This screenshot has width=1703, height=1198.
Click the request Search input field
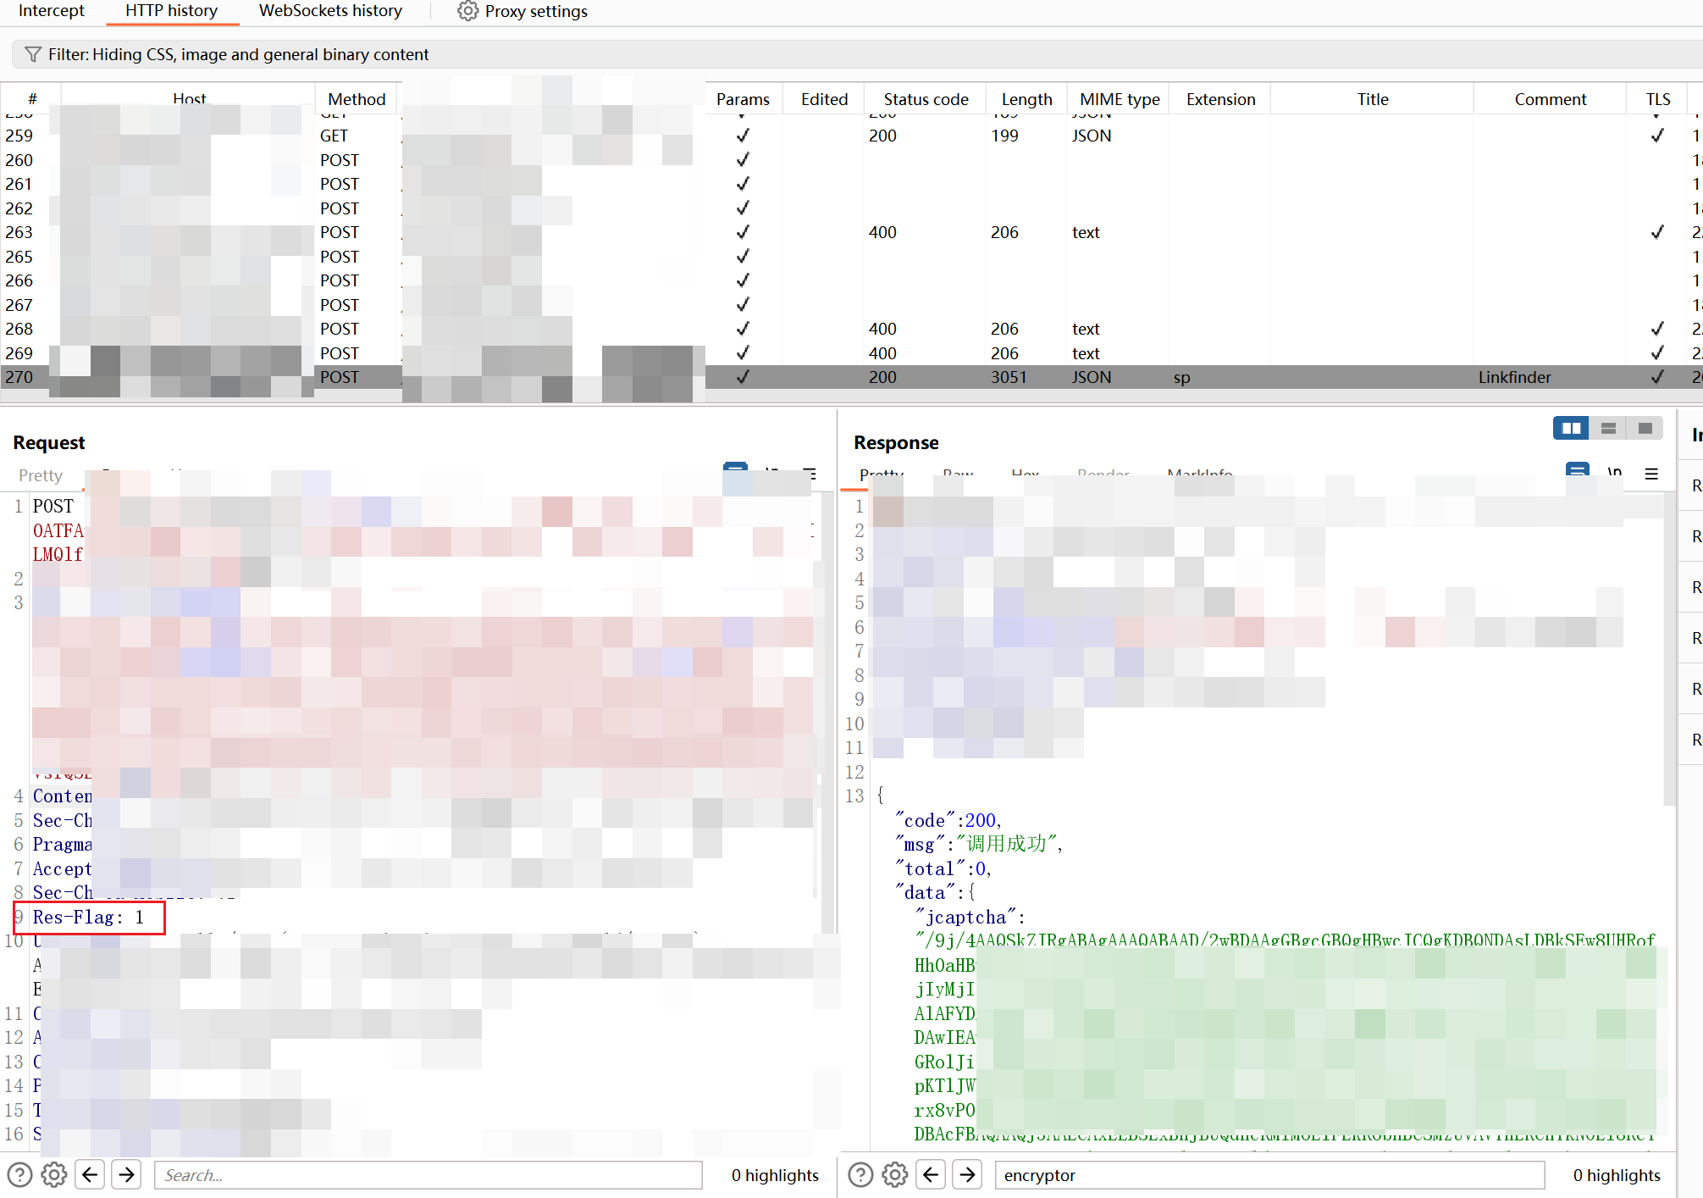point(428,1175)
